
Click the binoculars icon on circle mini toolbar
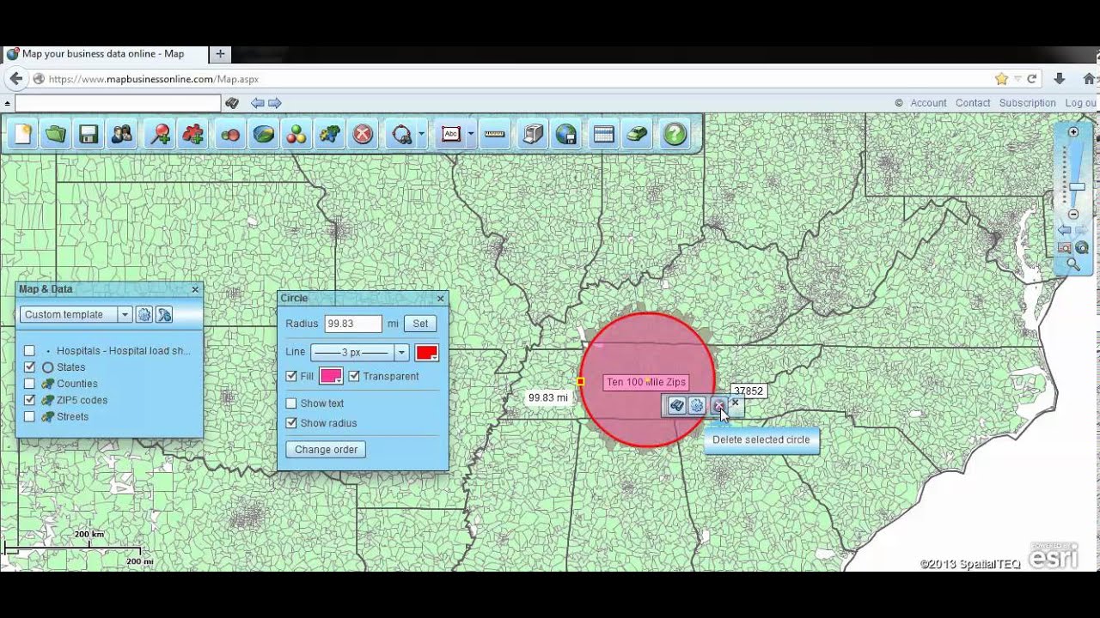click(677, 405)
